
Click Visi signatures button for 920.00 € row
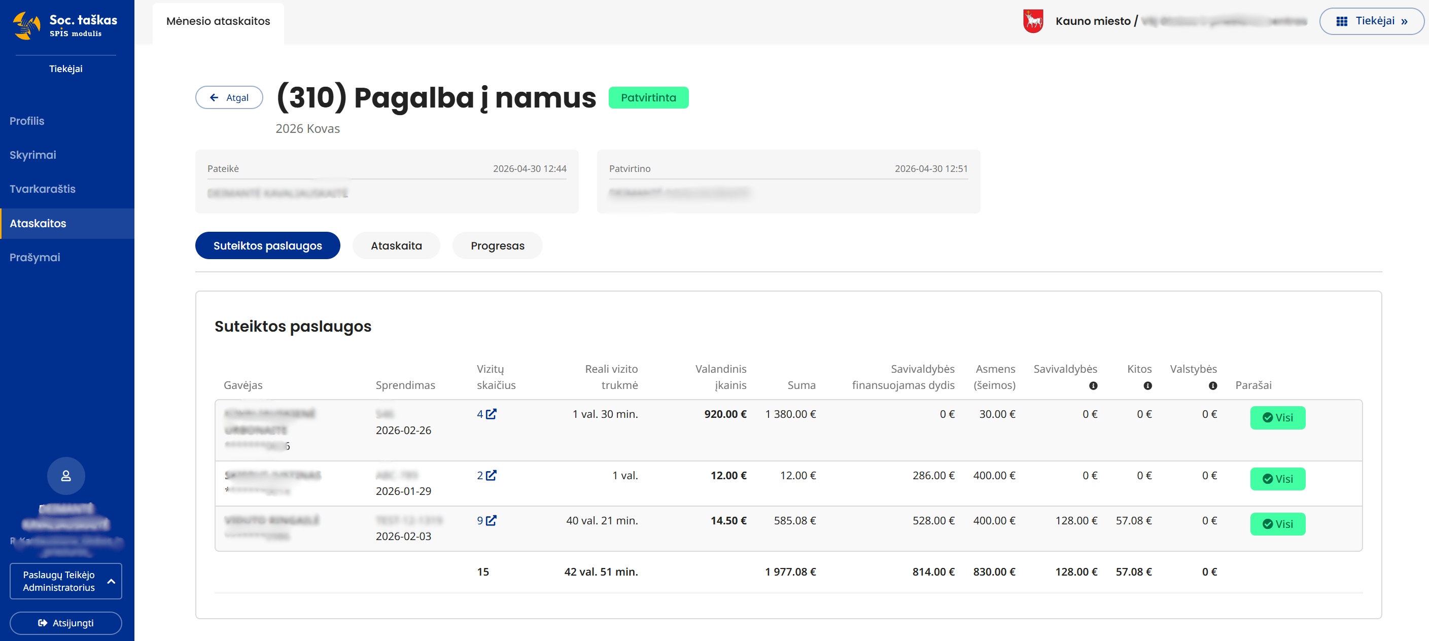1277,417
